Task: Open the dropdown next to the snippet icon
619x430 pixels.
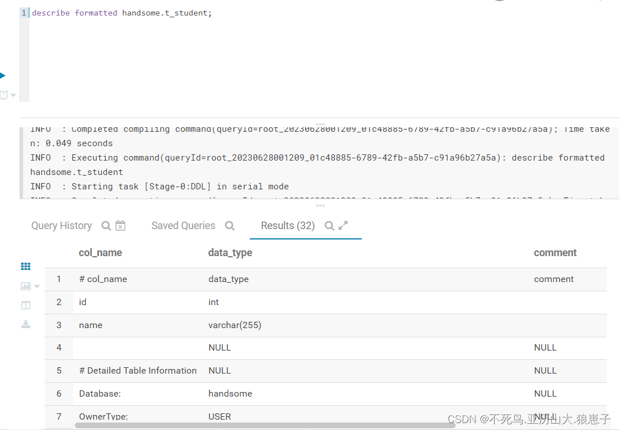Action: tap(14, 96)
